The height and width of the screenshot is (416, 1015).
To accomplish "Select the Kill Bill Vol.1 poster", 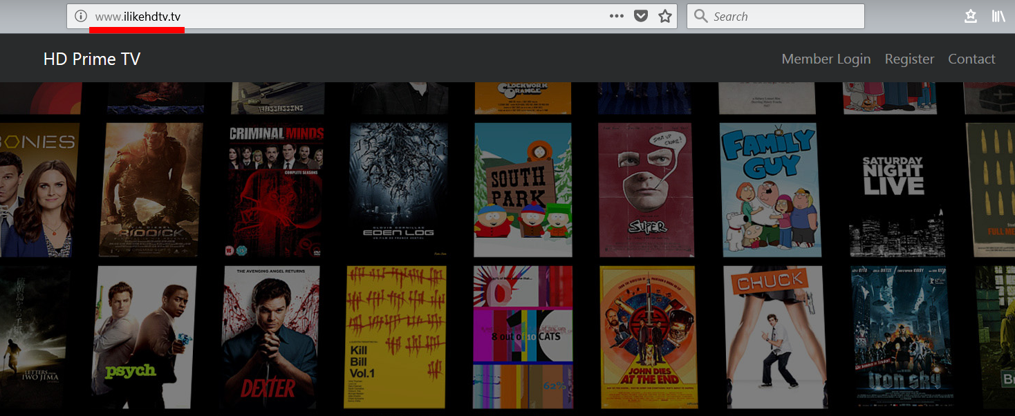I will 395,337.
